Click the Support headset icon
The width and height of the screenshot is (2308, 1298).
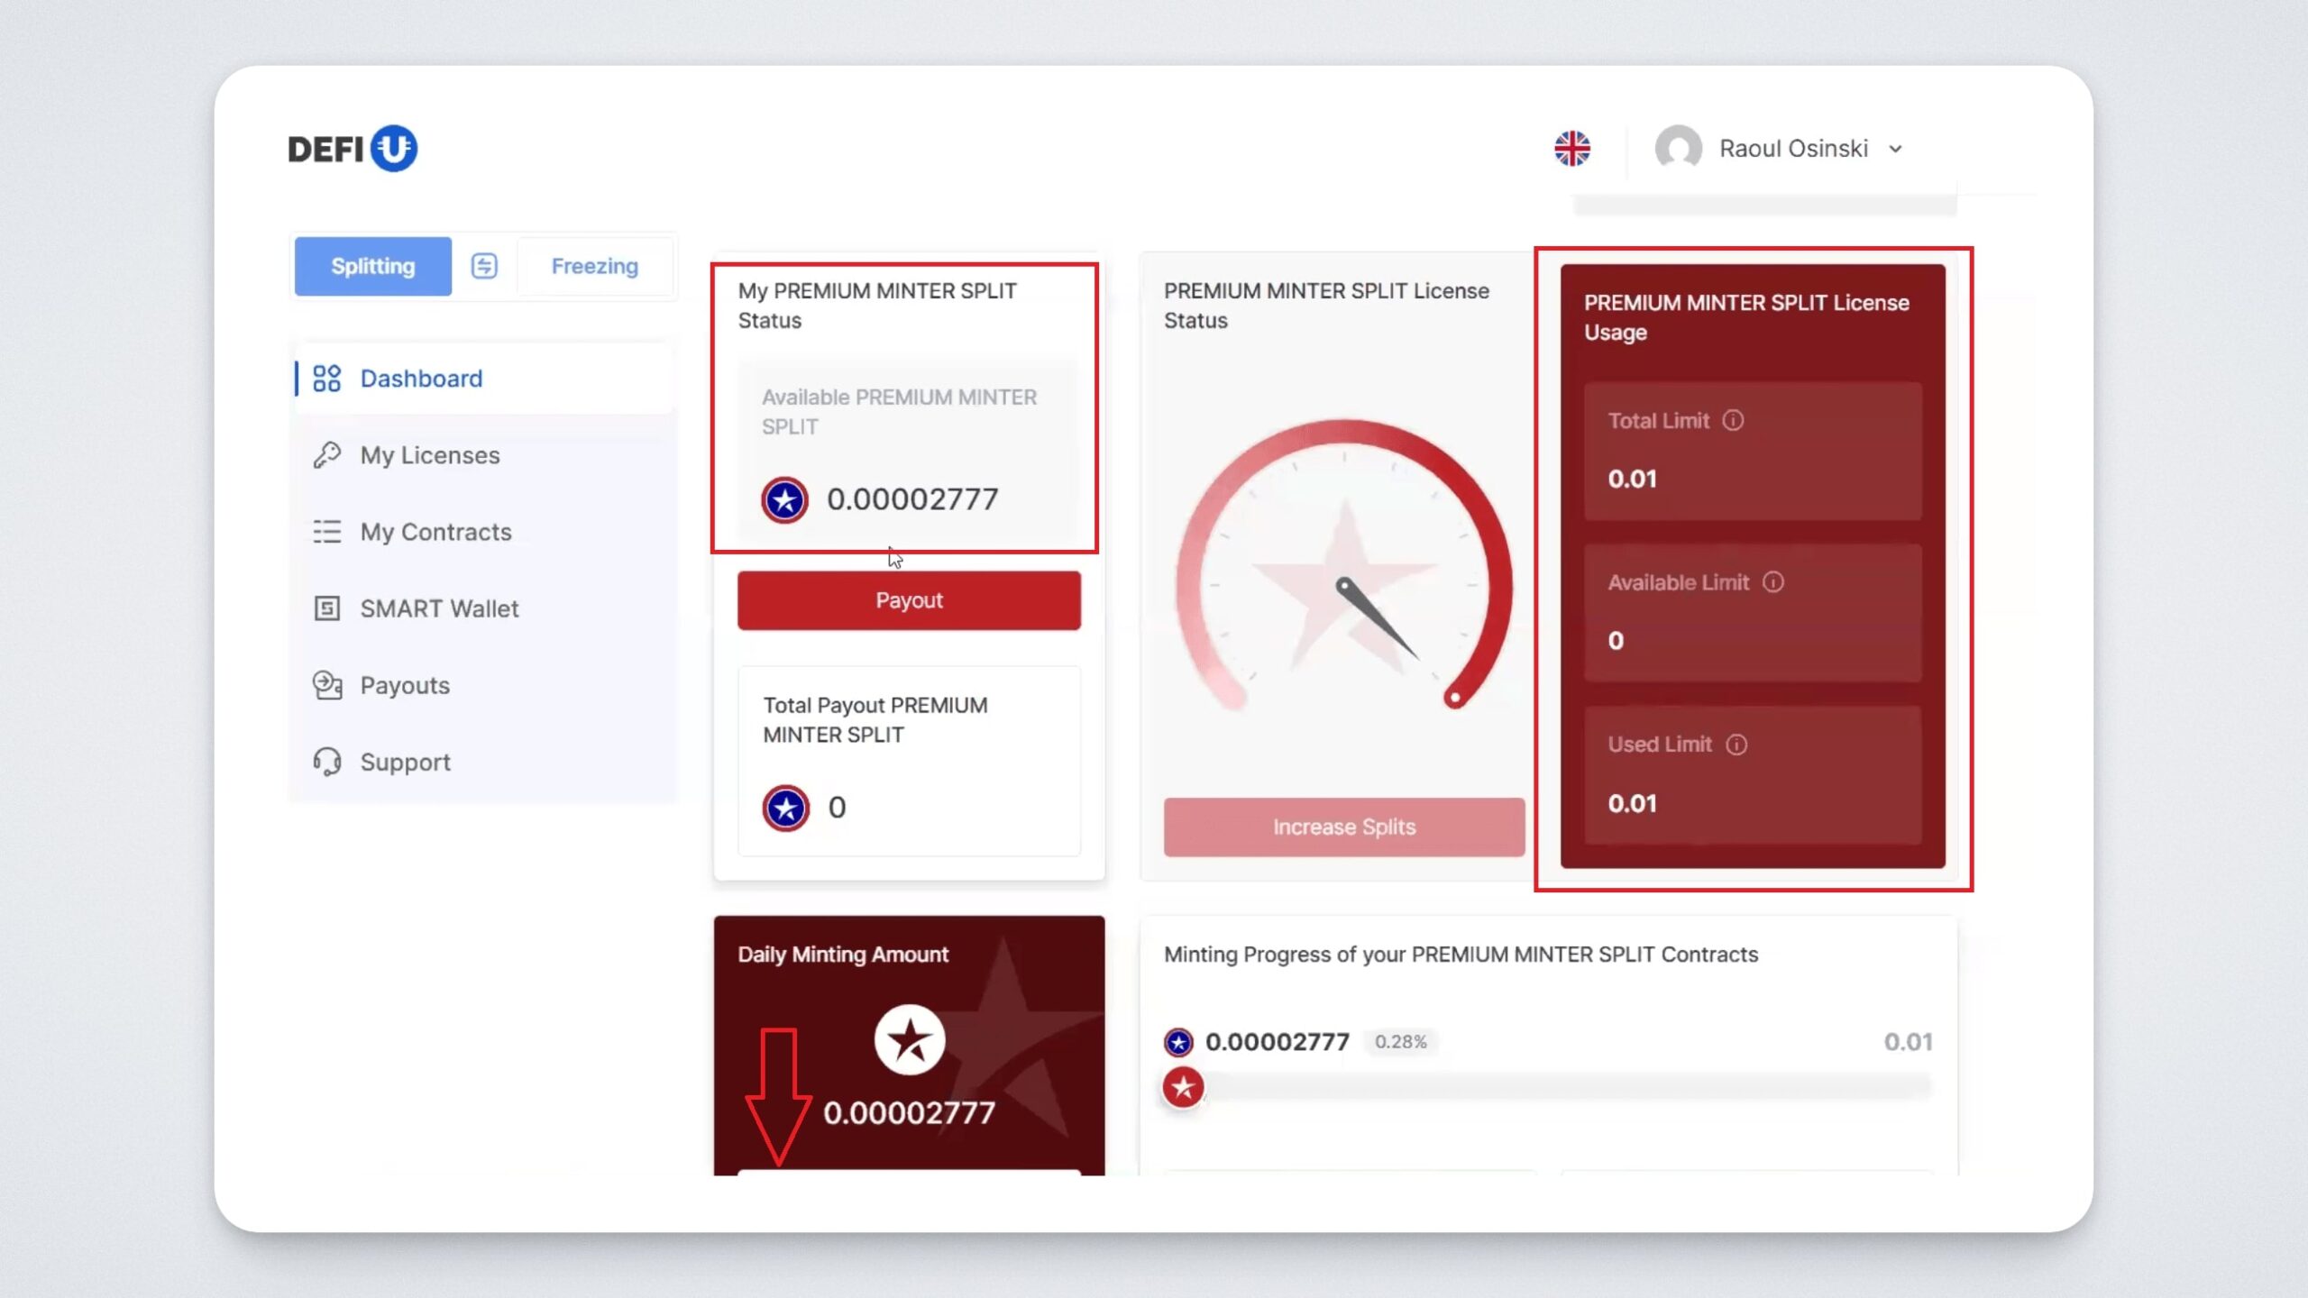pos(326,762)
